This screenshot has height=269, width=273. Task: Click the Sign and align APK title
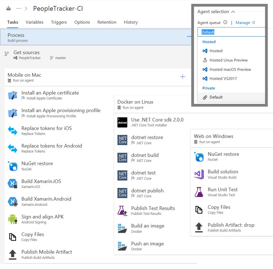tap(43, 217)
